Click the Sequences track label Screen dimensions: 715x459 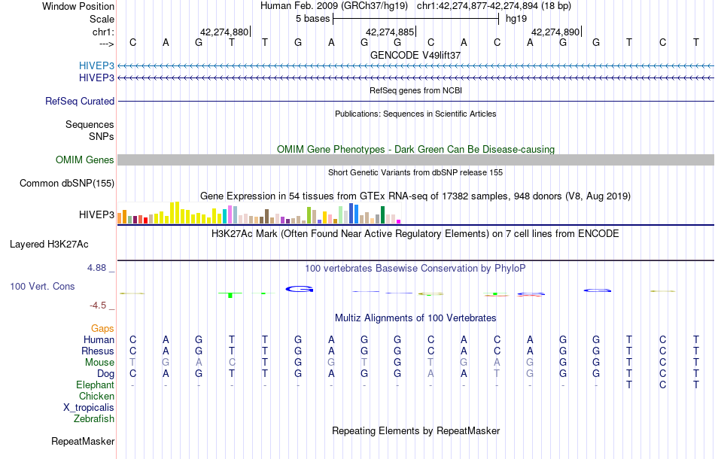pos(90,124)
